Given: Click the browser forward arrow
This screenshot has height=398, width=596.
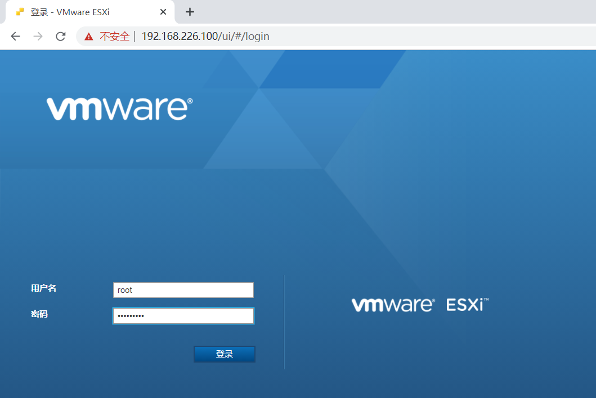Looking at the screenshot, I should pyautogui.click(x=38, y=37).
